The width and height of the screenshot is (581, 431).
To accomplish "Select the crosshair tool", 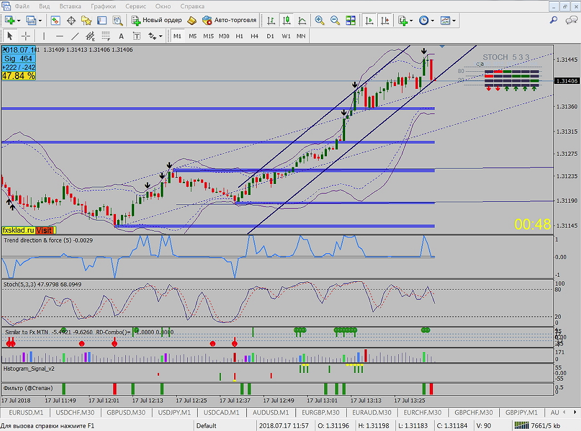I will [x=25, y=36].
